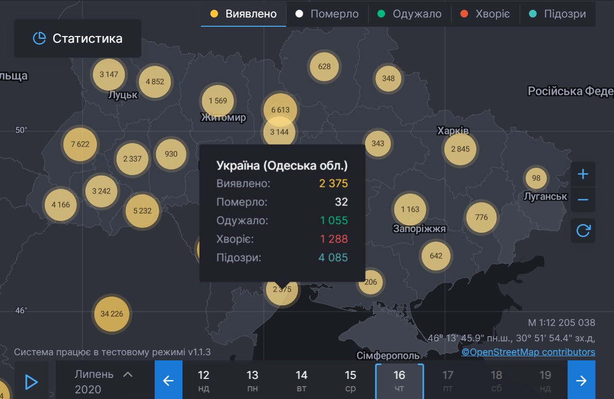Reset the map with refresh icon
Screen dimensions: 614x399
pyautogui.click(x=583, y=231)
